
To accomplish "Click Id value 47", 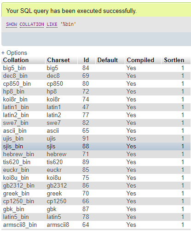I will click(86, 107).
